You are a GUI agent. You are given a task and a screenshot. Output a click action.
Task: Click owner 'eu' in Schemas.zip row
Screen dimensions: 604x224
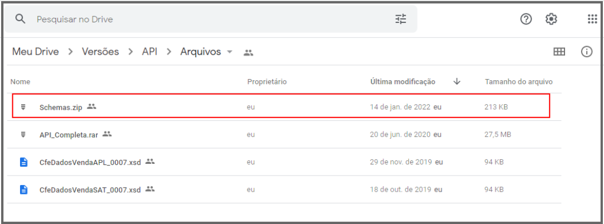pos(251,107)
